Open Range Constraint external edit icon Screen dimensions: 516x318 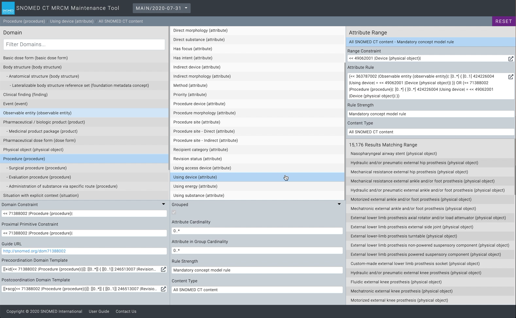click(510, 59)
